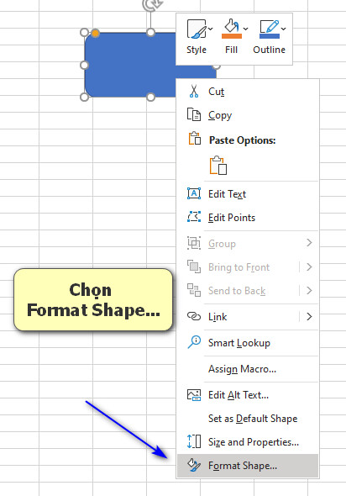Choose Format Shape... from the menu

[x=248, y=466]
